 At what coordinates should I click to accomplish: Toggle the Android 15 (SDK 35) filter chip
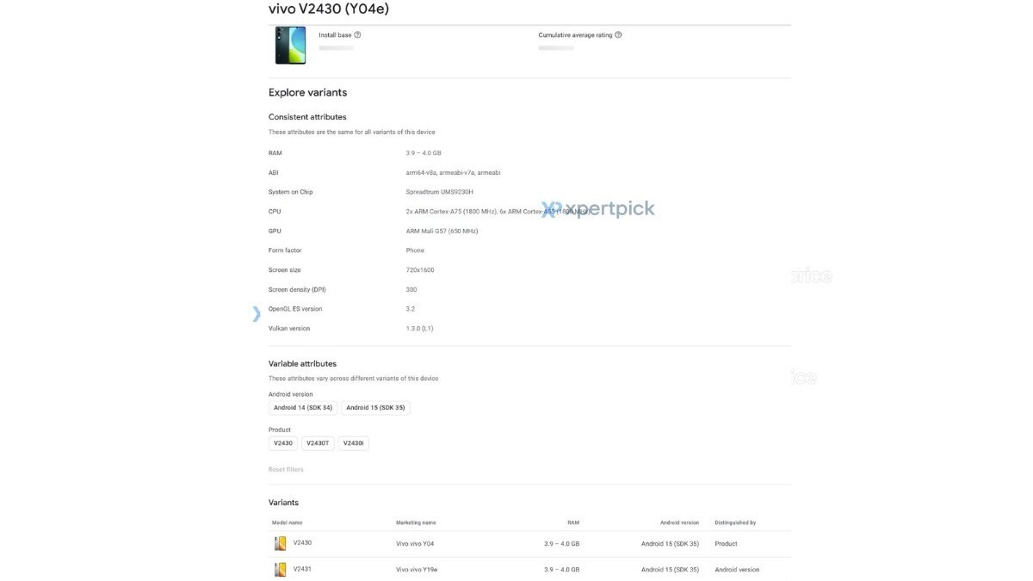coord(375,408)
